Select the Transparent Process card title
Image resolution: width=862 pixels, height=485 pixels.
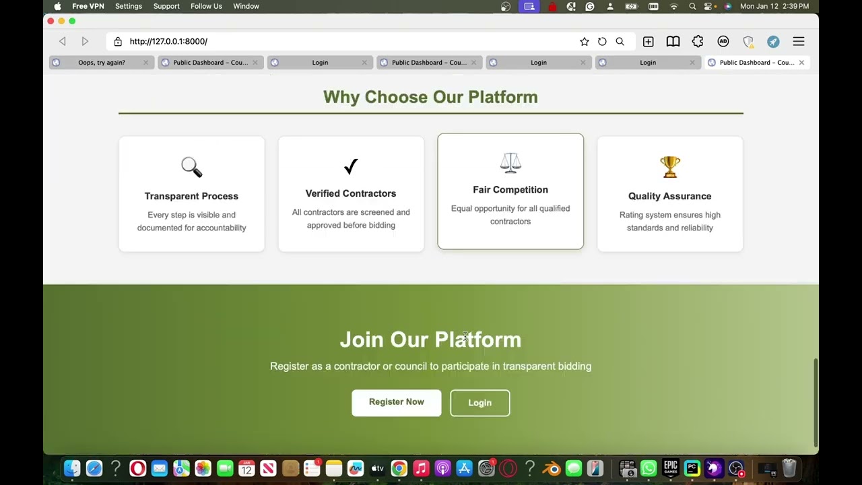click(191, 196)
